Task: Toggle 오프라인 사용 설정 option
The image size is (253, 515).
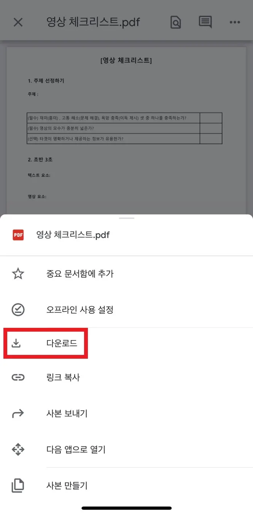Action: click(126, 310)
